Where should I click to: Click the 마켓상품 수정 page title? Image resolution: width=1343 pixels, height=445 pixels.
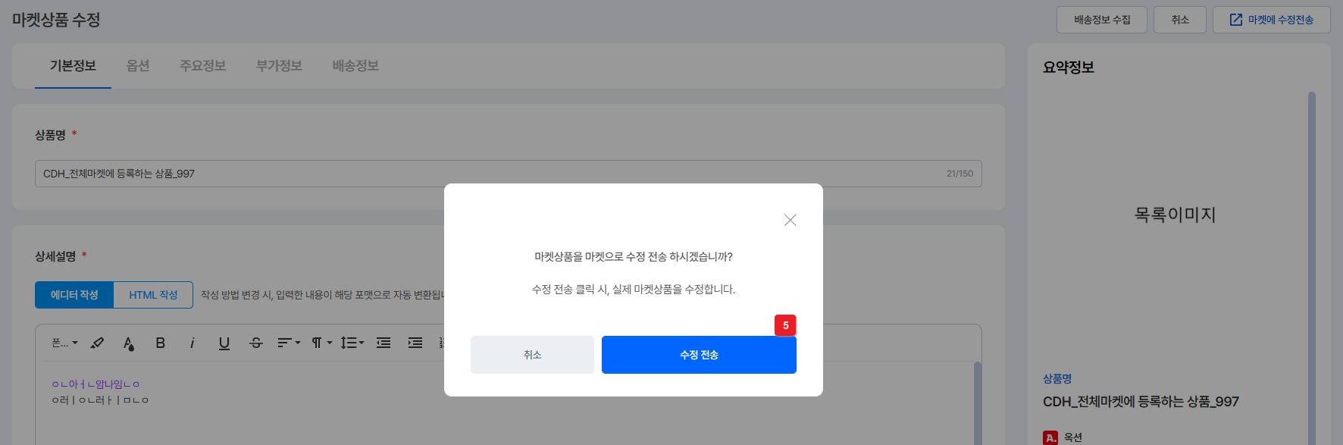click(x=56, y=20)
